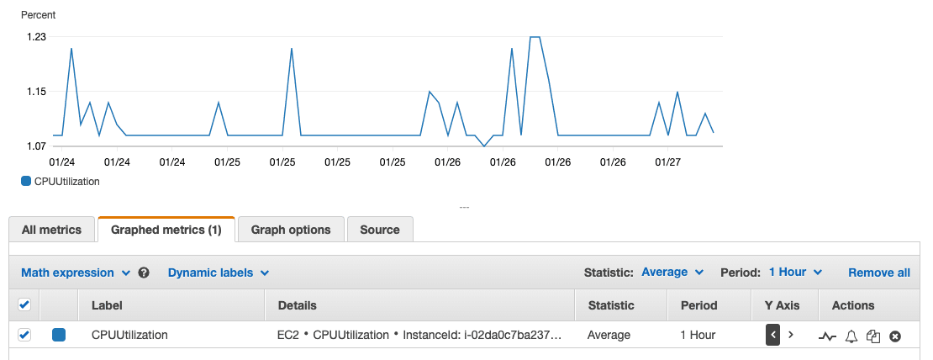Move metric to left Y axis
The width and height of the screenshot is (933, 360).
pyautogui.click(x=773, y=335)
